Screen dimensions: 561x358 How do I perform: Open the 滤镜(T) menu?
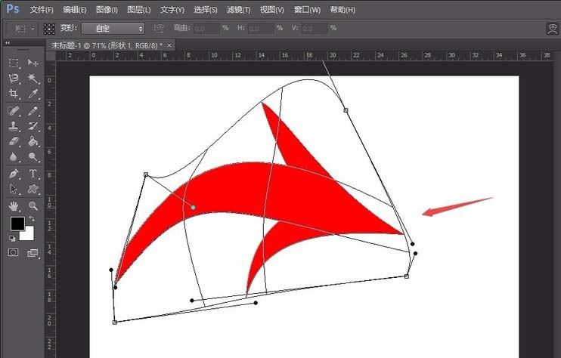[238, 10]
